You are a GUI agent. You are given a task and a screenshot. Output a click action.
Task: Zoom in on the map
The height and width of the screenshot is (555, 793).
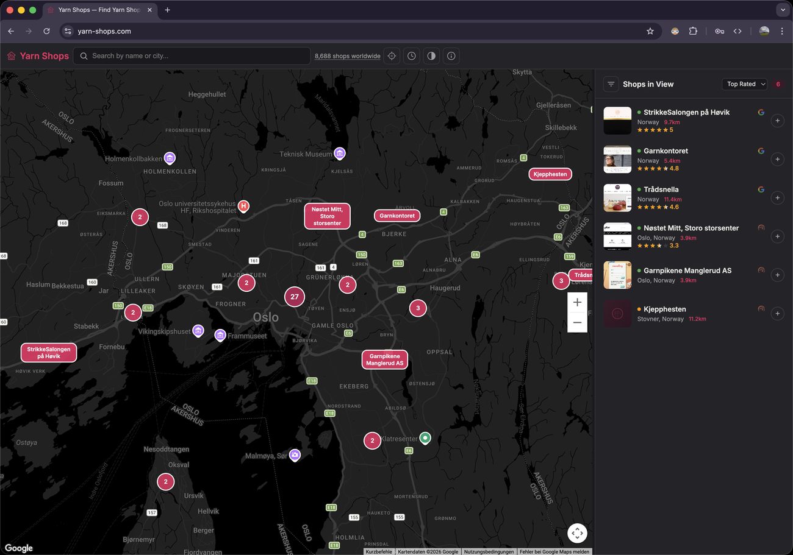pyautogui.click(x=577, y=302)
